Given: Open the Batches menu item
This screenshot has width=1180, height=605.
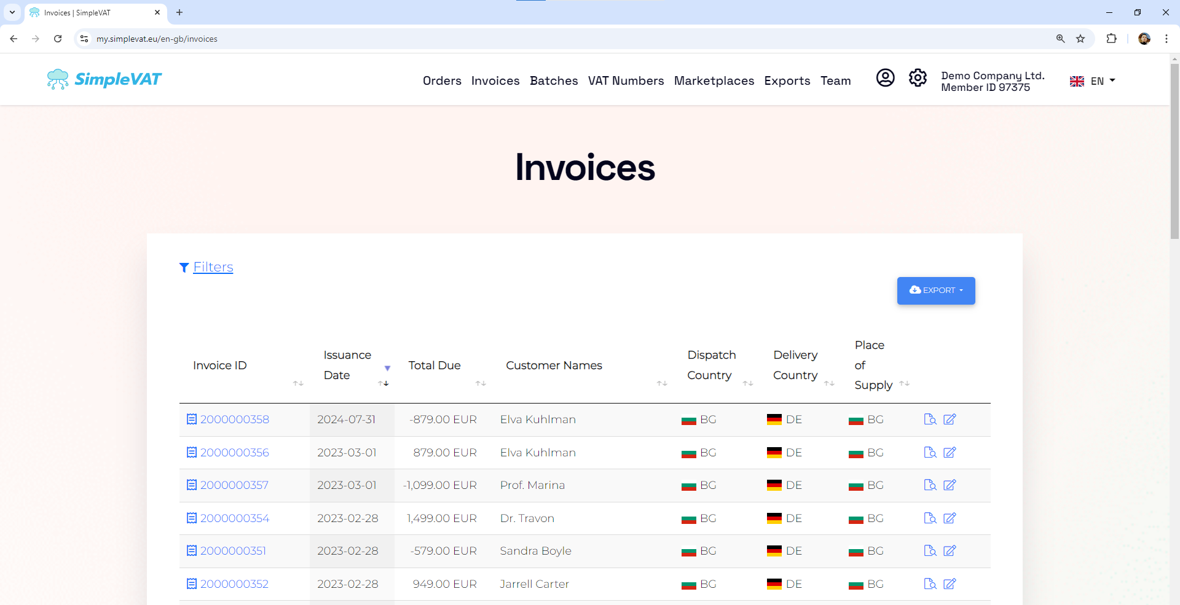Looking at the screenshot, I should pyautogui.click(x=554, y=80).
